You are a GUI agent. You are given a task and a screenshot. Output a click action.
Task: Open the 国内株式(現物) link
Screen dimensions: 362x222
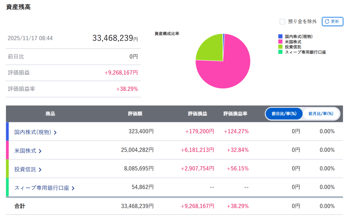(x=33, y=132)
